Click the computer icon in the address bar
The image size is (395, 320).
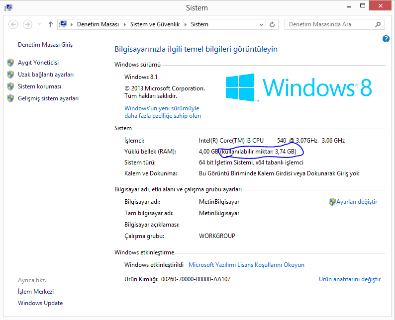63,24
